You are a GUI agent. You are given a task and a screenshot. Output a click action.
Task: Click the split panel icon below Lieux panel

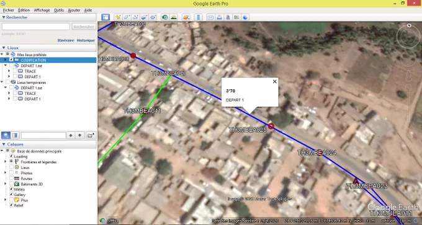tap(15, 135)
